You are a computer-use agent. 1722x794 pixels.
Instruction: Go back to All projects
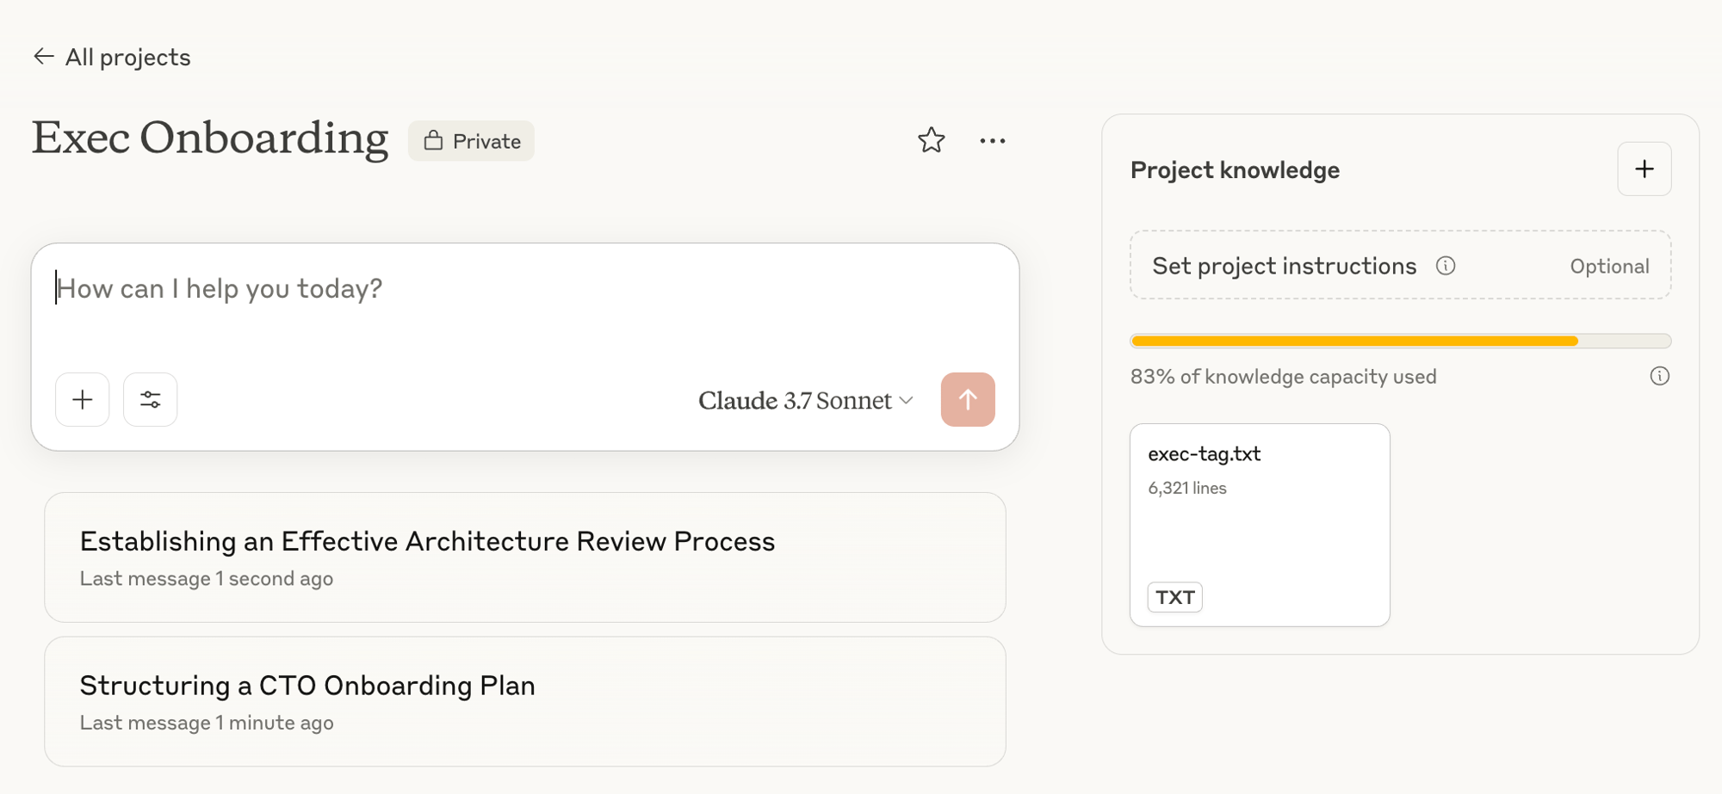click(x=127, y=58)
